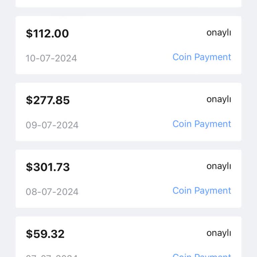The width and height of the screenshot is (257, 257).
Task: Tap the partially visible card above $112.00
Action: 128,3
